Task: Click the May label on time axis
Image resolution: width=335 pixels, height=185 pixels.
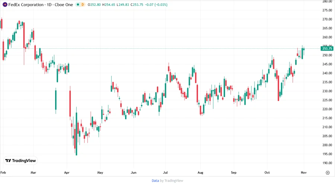Action: [100, 172]
